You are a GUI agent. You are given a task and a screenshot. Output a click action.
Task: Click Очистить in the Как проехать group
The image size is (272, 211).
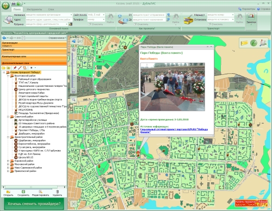tap(141, 24)
